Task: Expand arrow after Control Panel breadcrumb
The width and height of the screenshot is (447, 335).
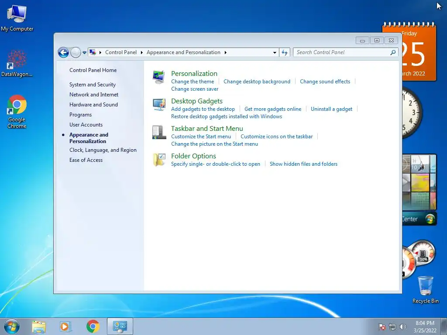Action: point(142,52)
